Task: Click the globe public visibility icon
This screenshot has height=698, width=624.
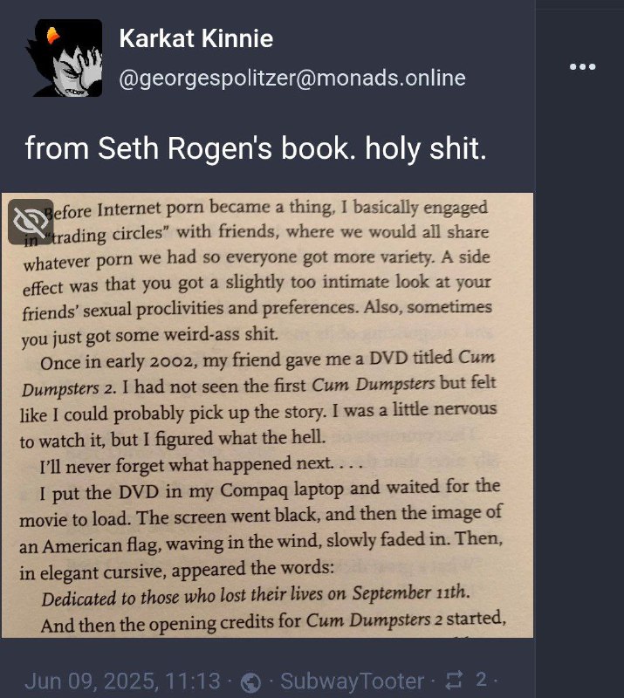Action: pyautogui.click(x=250, y=682)
